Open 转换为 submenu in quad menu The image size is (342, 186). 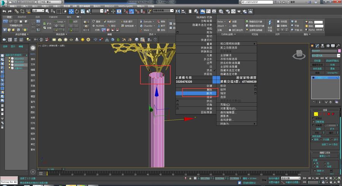[x=237, y=123]
